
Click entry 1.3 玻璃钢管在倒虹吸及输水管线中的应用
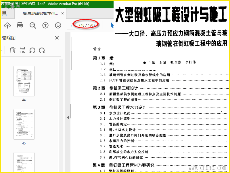pyautogui.click(x=135, y=75)
